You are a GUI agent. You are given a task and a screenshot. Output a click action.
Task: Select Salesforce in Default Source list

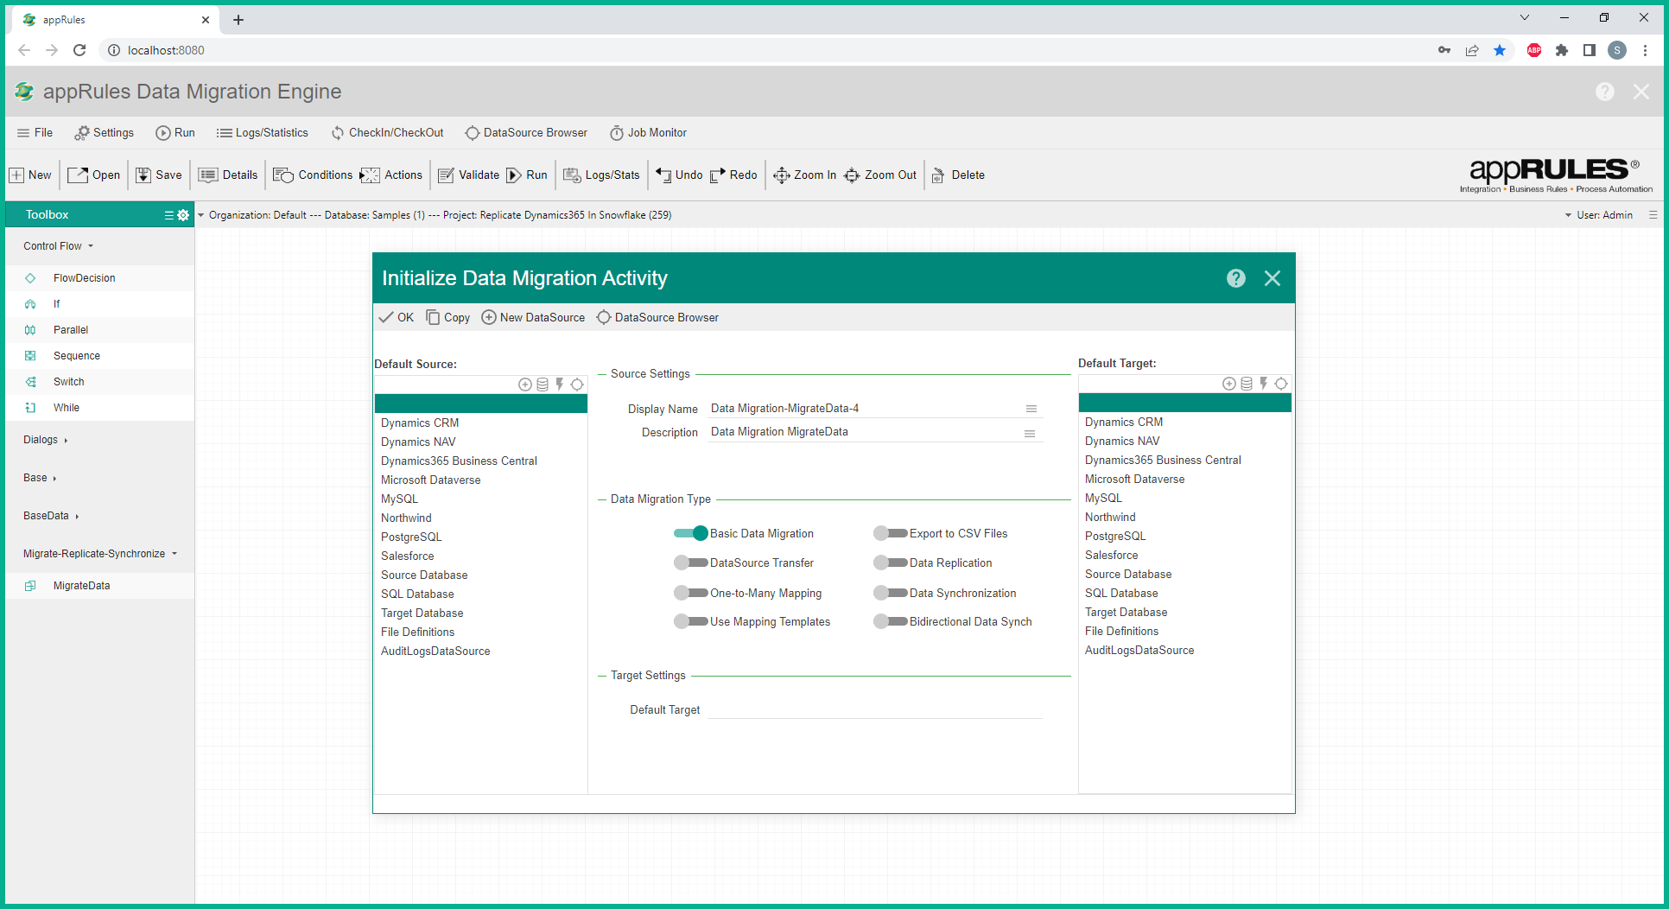[480, 556]
